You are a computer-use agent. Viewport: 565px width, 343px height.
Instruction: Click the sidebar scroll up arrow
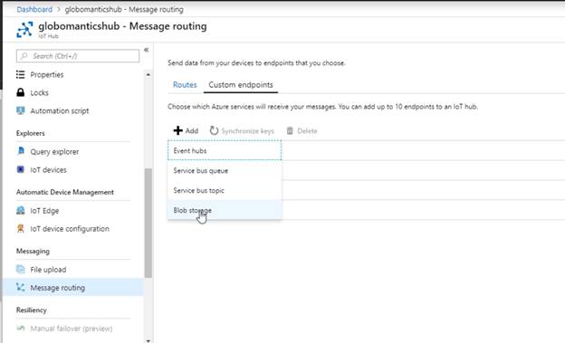[x=148, y=74]
